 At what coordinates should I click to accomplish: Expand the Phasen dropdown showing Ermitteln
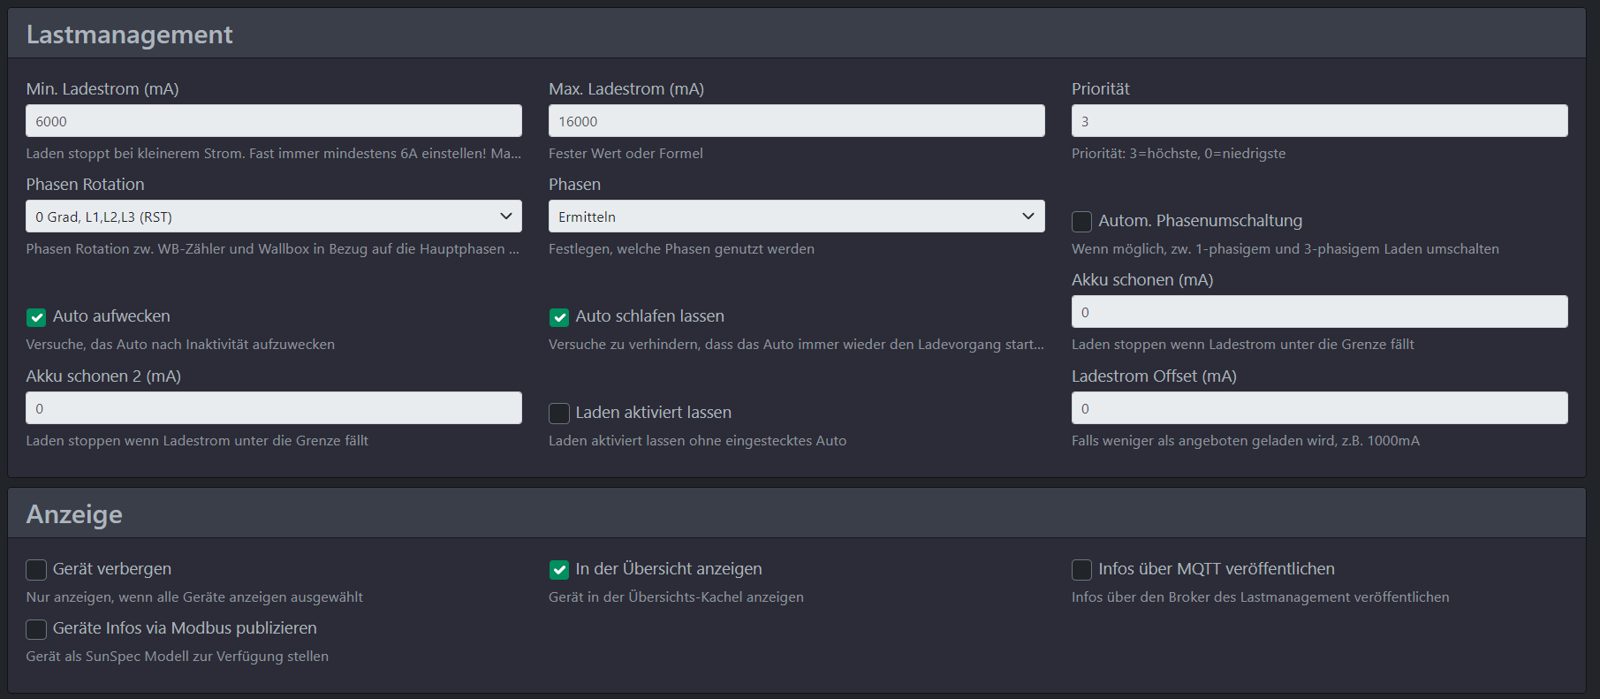pos(796,217)
